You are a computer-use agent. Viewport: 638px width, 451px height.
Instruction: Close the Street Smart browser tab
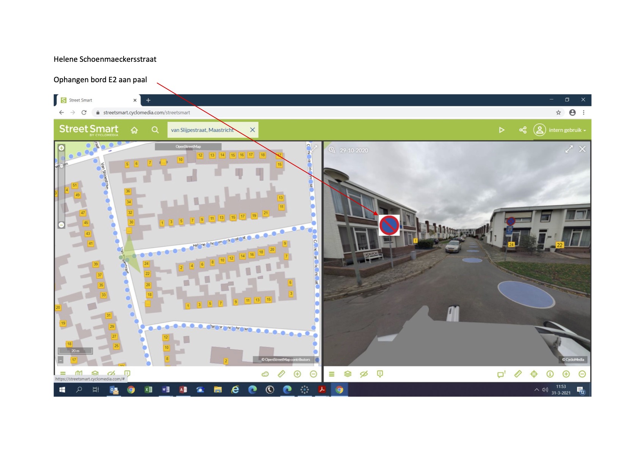135,100
